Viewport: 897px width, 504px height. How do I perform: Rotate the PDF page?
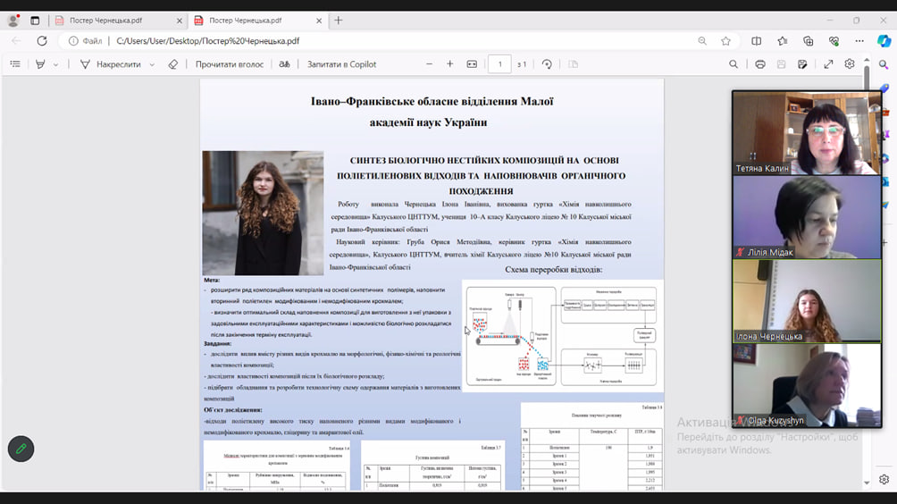[547, 64]
